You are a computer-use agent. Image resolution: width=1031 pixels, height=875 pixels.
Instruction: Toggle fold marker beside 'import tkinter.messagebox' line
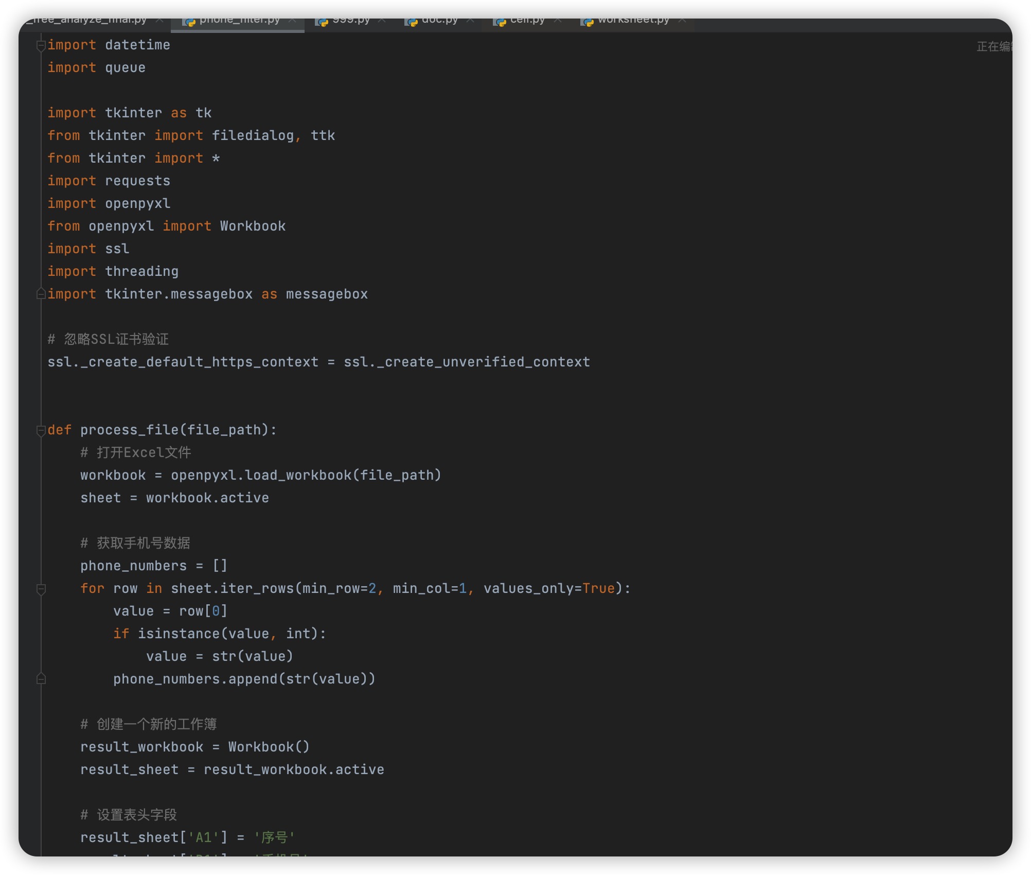[x=41, y=294]
